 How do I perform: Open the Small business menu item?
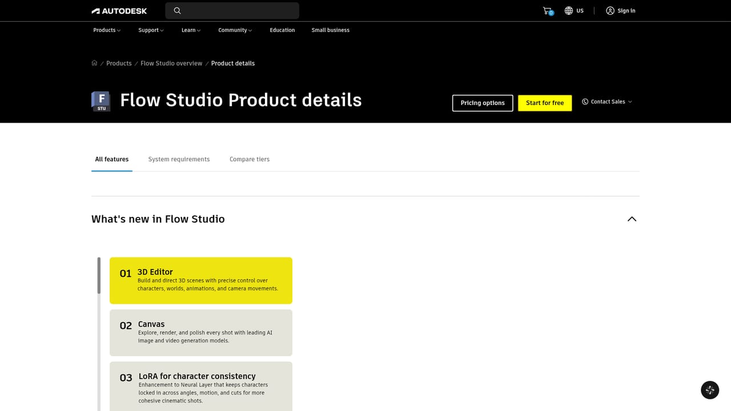[x=330, y=30]
